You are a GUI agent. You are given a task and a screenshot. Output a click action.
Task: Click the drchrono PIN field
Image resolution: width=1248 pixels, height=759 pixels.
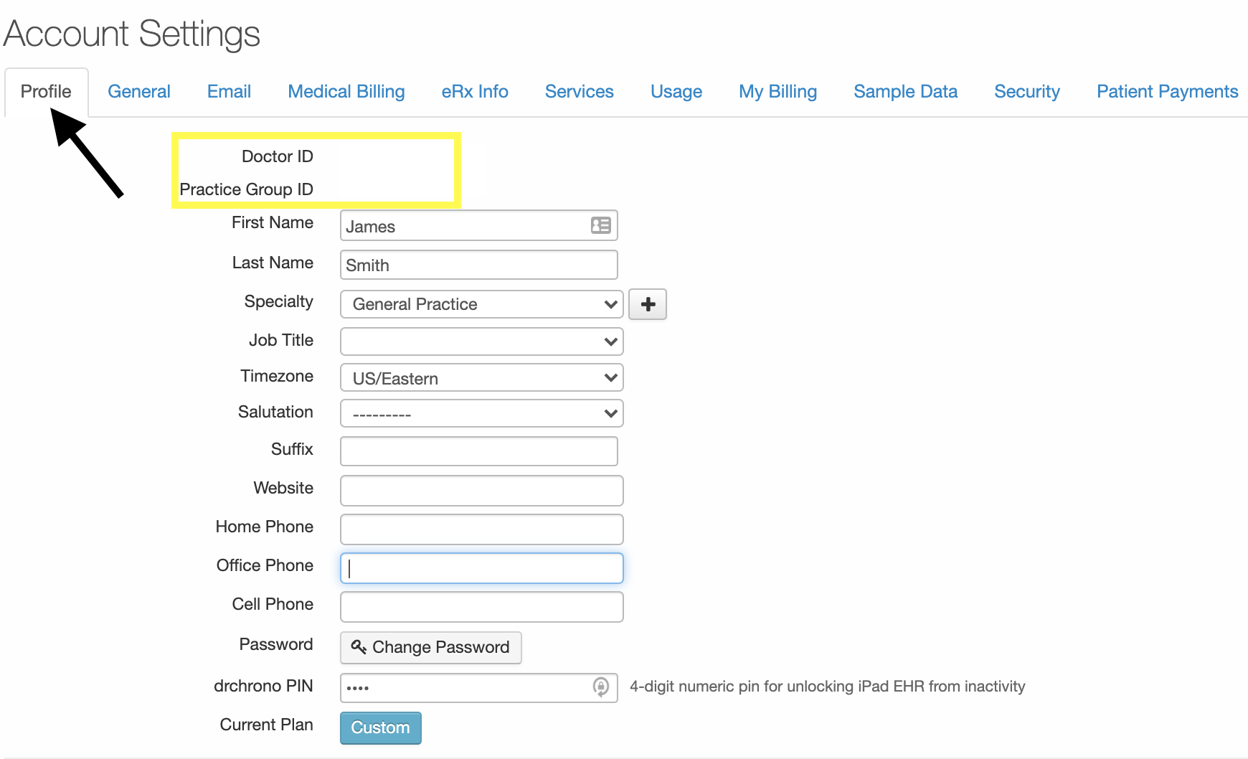[x=478, y=687]
